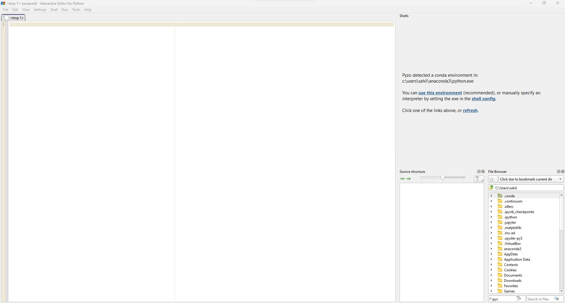Open the Shell menu

[x=54, y=10]
